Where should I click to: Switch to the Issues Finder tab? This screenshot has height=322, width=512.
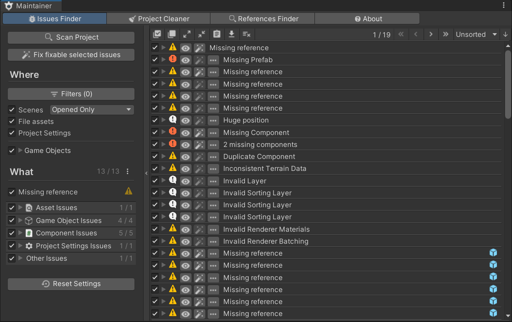pyautogui.click(x=54, y=18)
